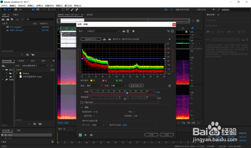This screenshot has height=148, width=251.
Task: Click the trash icon in 历史记录 panel
Action: pos(52,142)
